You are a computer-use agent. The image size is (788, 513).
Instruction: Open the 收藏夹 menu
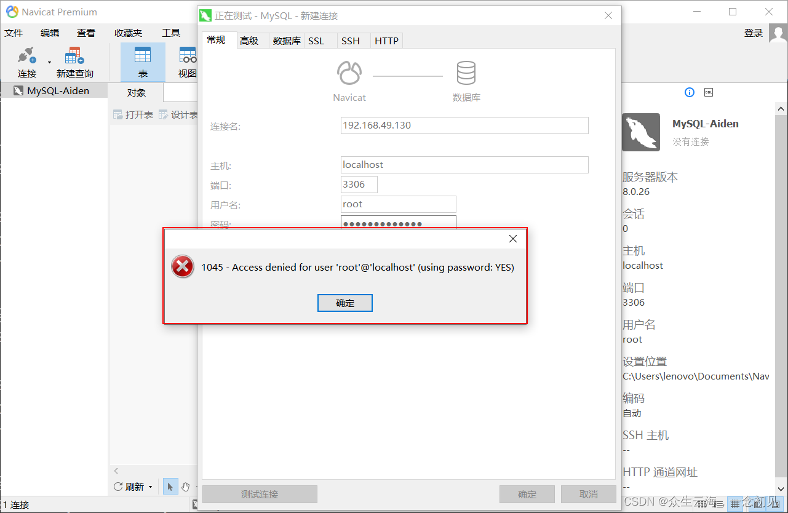(128, 33)
